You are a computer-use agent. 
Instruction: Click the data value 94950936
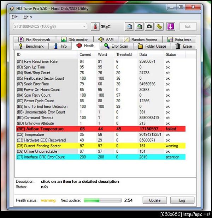pyautogui.click(x=147, y=84)
